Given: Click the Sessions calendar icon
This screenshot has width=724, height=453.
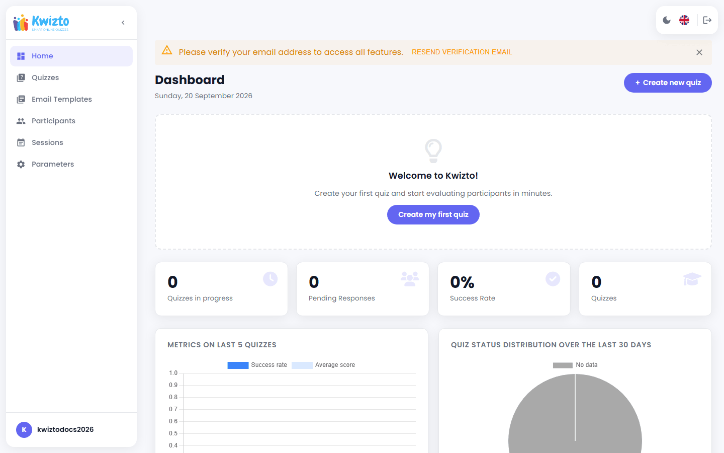Looking at the screenshot, I should pyautogui.click(x=21, y=142).
